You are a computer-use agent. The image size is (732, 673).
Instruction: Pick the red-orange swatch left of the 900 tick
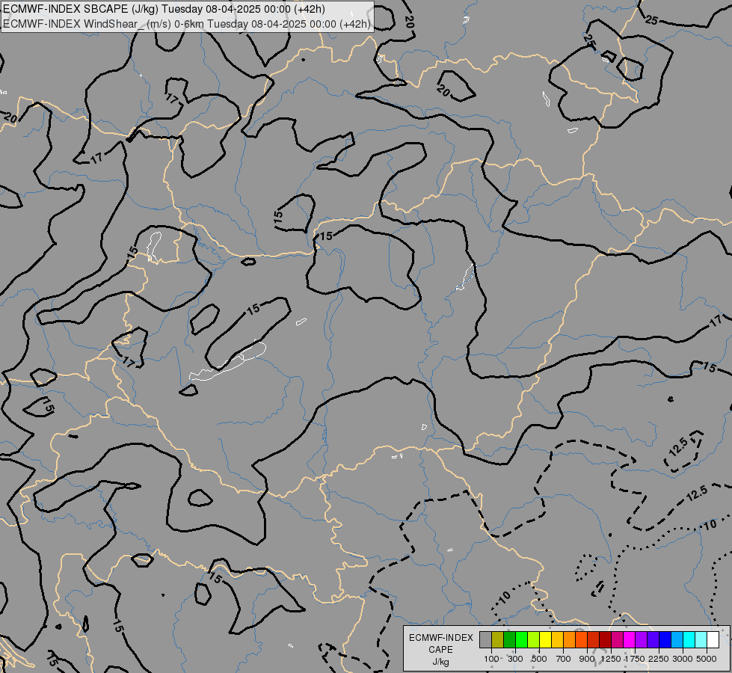[581, 639]
